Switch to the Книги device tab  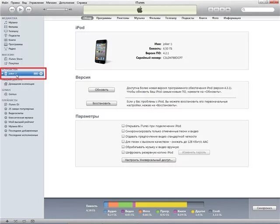[203, 18]
